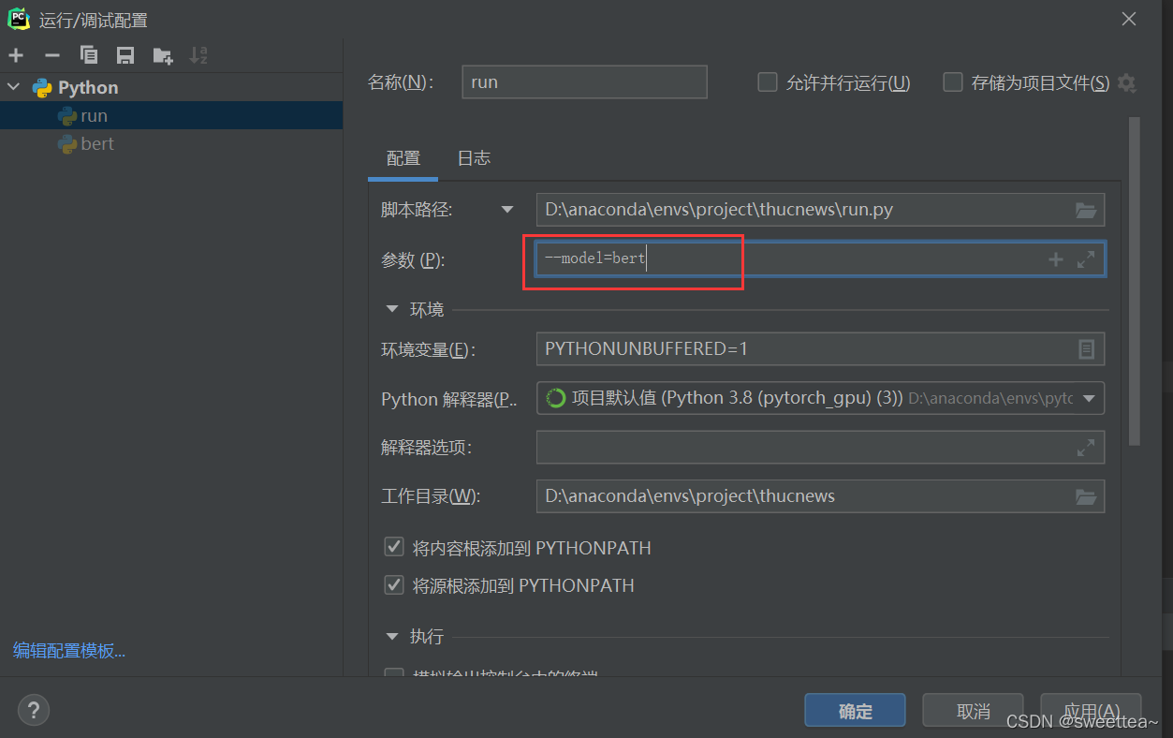Image resolution: width=1173 pixels, height=738 pixels.
Task: Insert macro with plus in parameters field
Action: (x=1056, y=259)
